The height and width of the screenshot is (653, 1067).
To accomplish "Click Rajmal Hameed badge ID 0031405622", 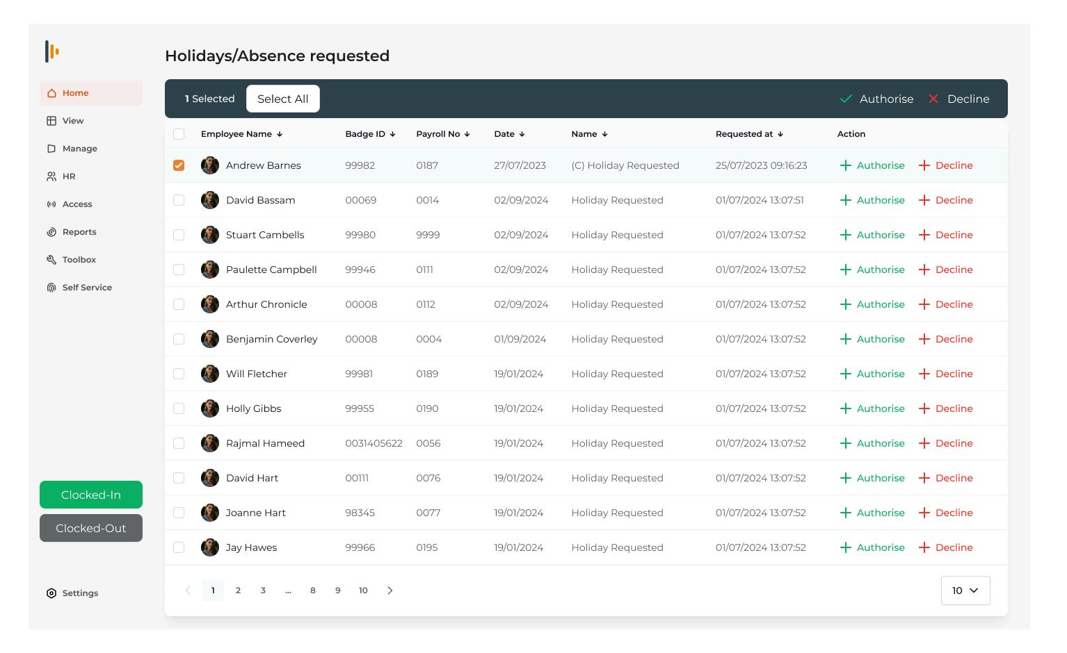I will pyautogui.click(x=374, y=443).
